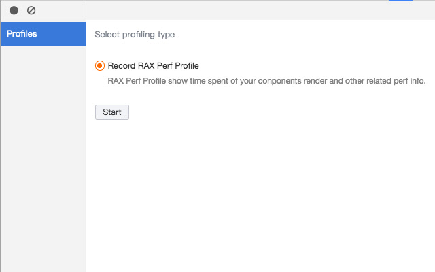Click the 'Select profiling type' heading
Image resolution: width=435 pixels, height=272 pixels.
(x=135, y=35)
